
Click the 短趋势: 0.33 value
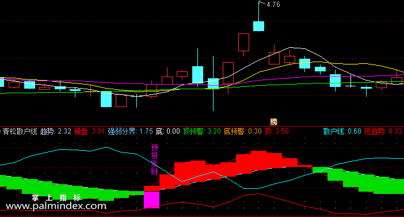383,131
